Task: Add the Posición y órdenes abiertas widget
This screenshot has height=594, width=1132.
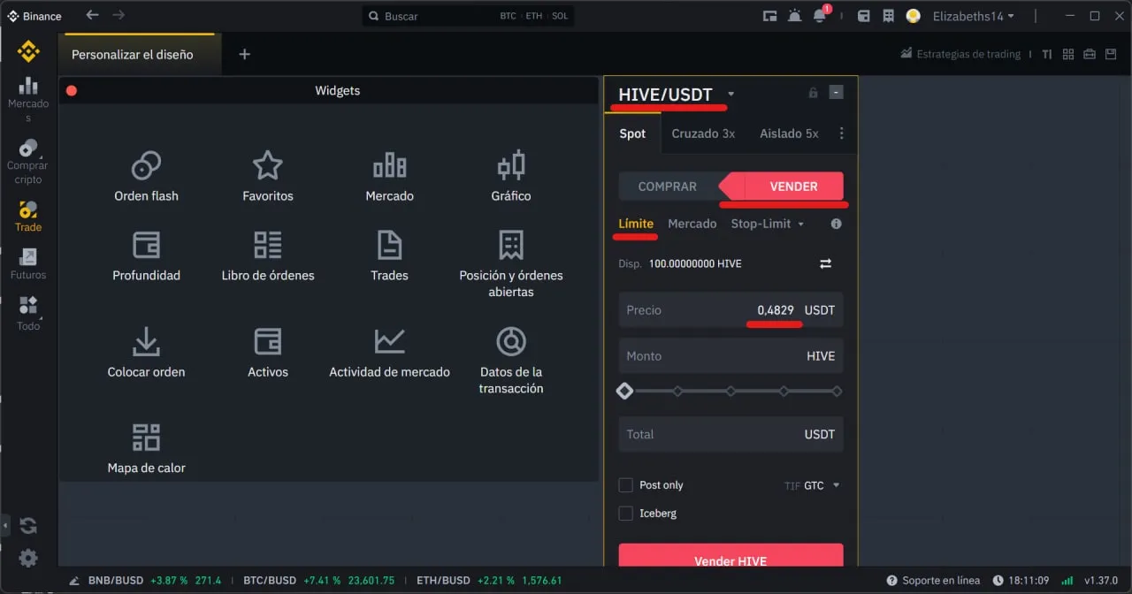Action: point(511,264)
